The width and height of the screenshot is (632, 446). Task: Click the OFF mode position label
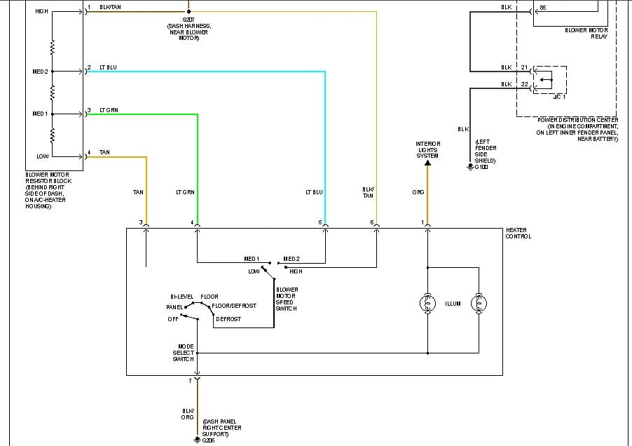pos(173,319)
